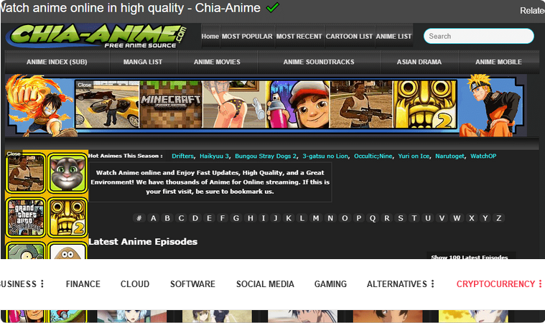Open the Yuri on Ice link
Image resolution: width=545 pixels, height=323 pixels.
point(414,156)
